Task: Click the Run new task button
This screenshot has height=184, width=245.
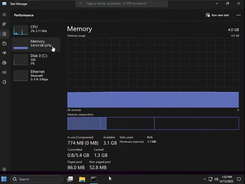Action: 218,15
